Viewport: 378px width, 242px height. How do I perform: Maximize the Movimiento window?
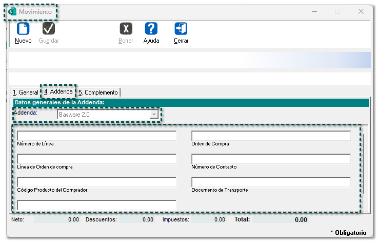(x=337, y=11)
